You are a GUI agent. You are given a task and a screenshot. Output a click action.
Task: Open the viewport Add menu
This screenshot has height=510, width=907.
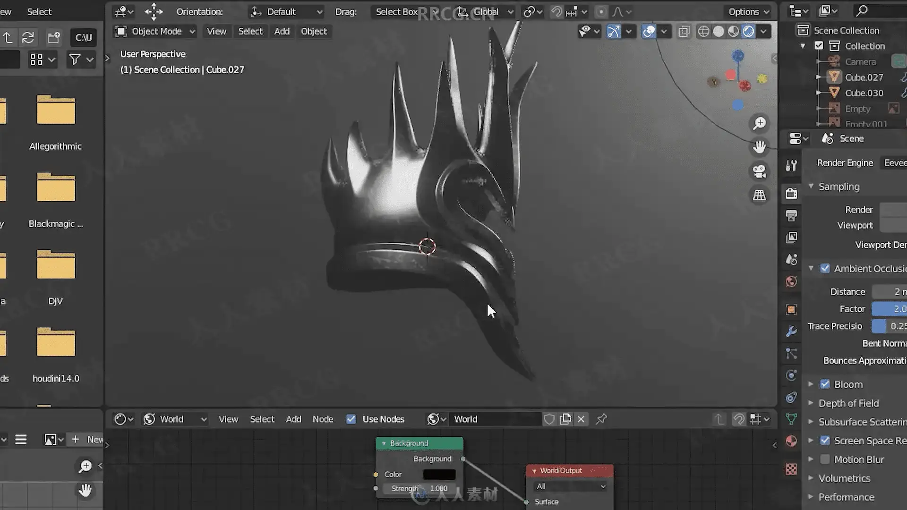pos(282,32)
